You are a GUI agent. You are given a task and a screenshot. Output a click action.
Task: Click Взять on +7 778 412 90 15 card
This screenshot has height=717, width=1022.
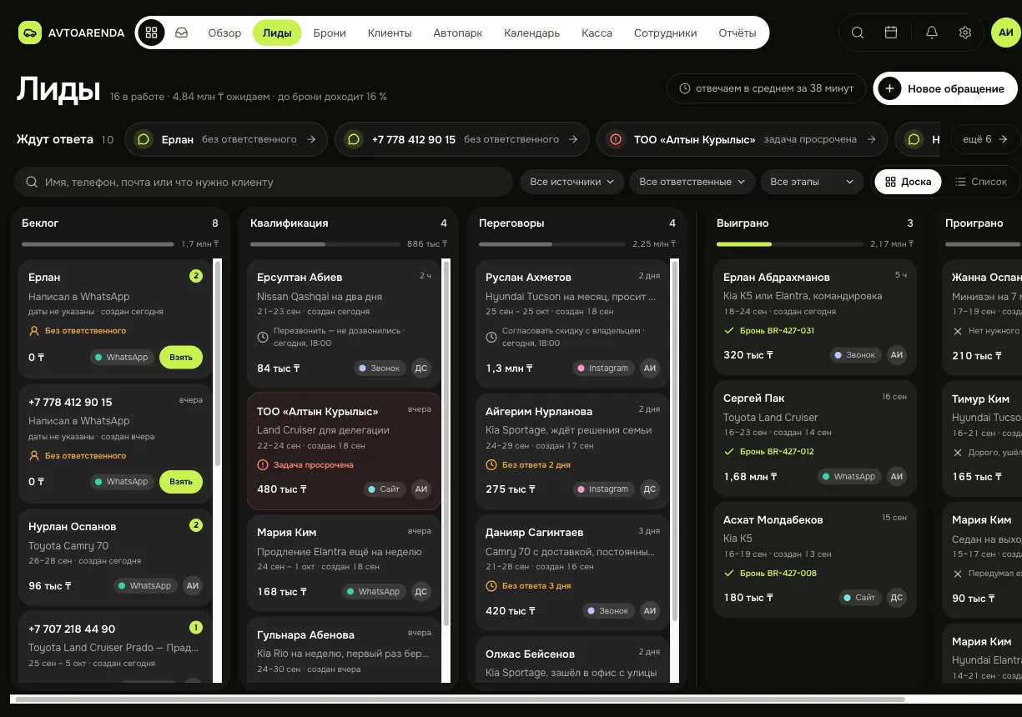[x=181, y=481]
